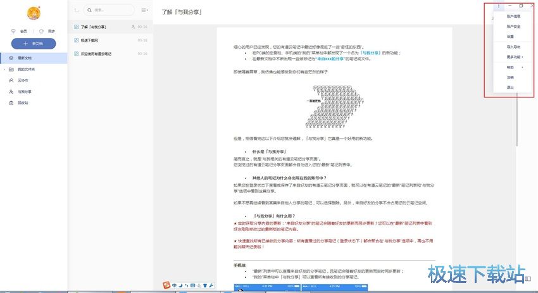Expand the 帮助 submenu
The width and height of the screenshot is (538, 293).
pyautogui.click(x=513, y=67)
